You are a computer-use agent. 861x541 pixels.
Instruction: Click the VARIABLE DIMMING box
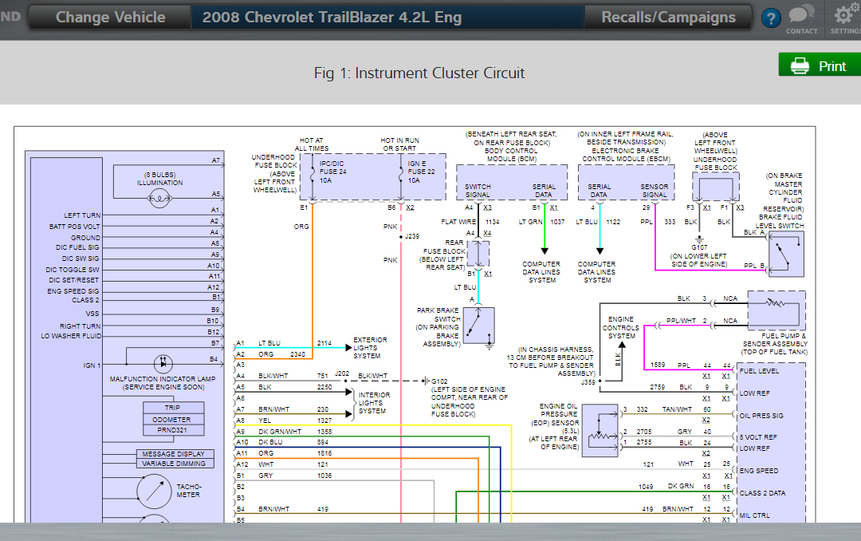(x=174, y=464)
